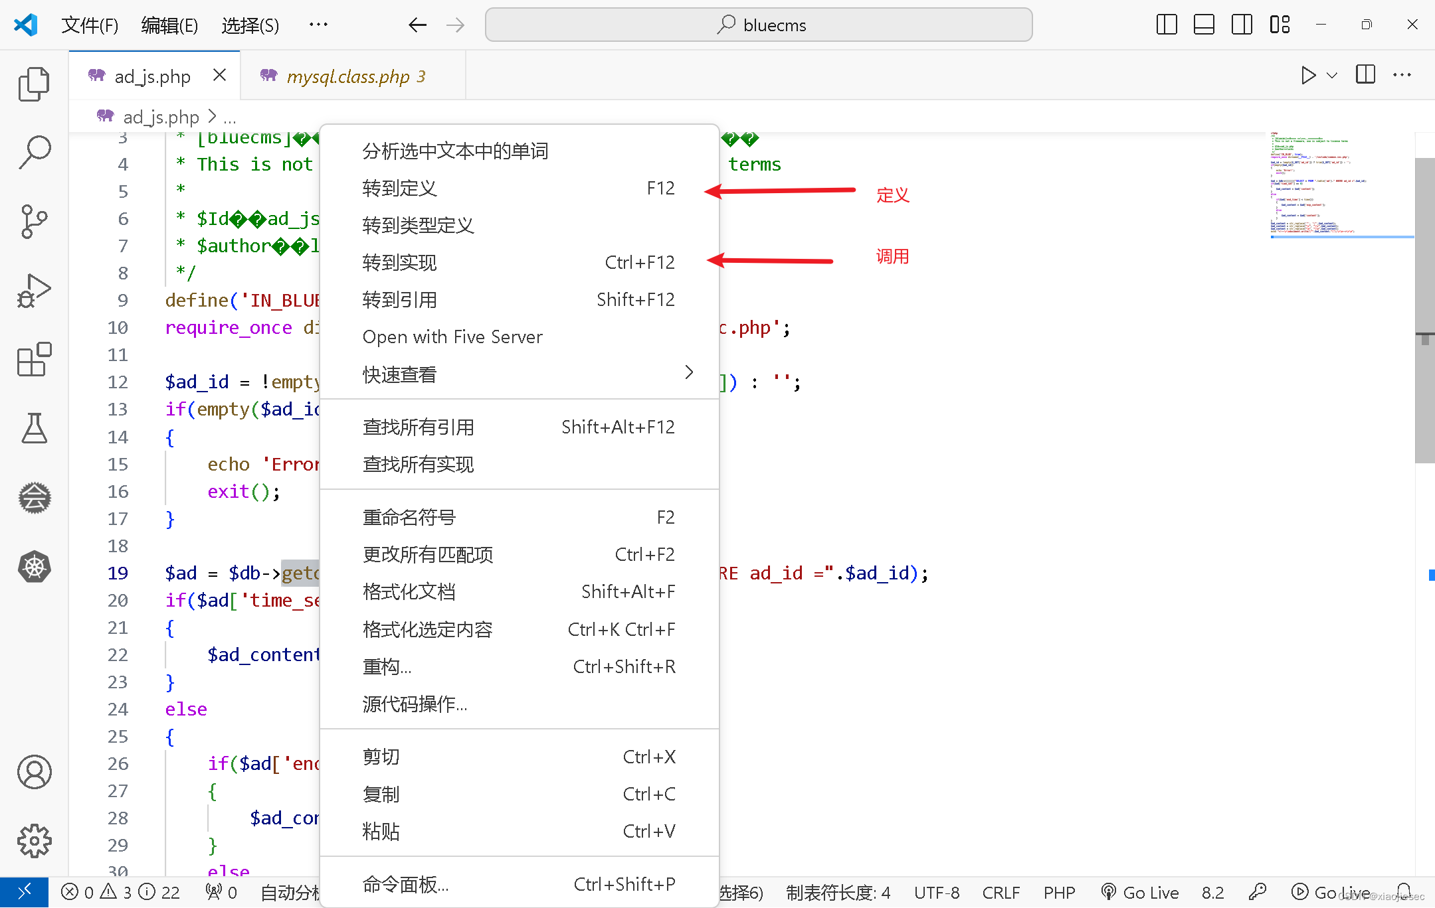Open the Testing view with the beaker icon
Image resolution: width=1435 pixels, height=908 pixels.
pos(34,428)
